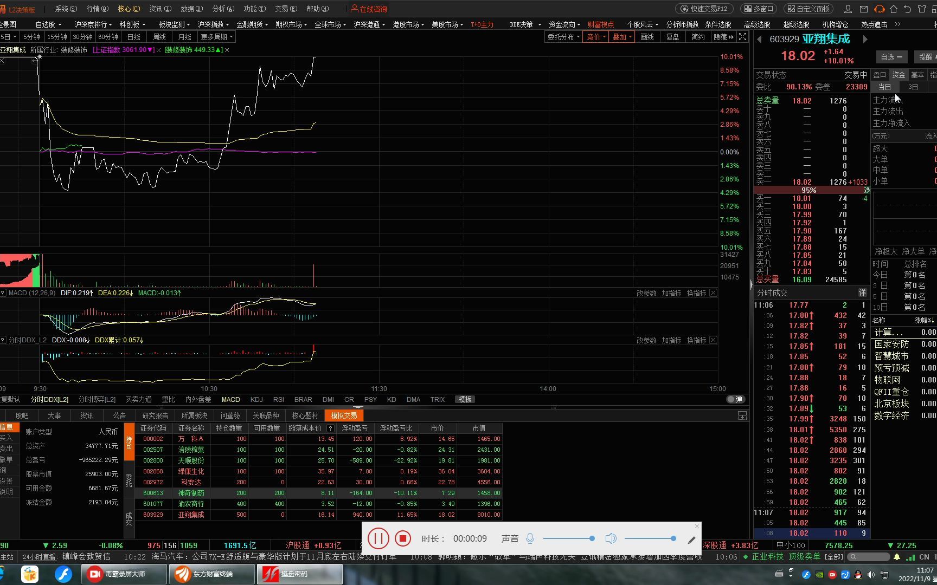Click the undo back arrow icon
Viewport: 937px width, 585px height.
908,9
